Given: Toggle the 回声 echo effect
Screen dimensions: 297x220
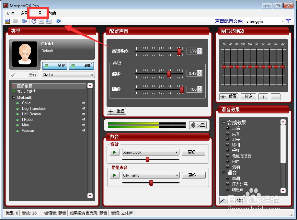Looking at the screenshot, I should 228,161.
